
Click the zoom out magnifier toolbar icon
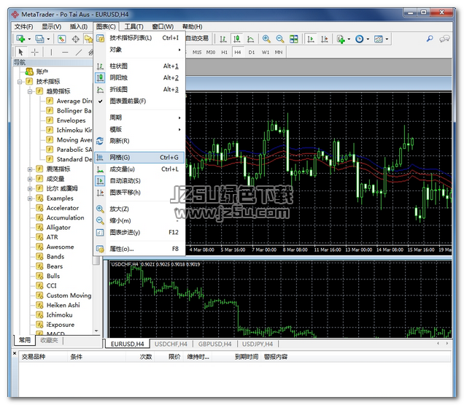[279, 39]
